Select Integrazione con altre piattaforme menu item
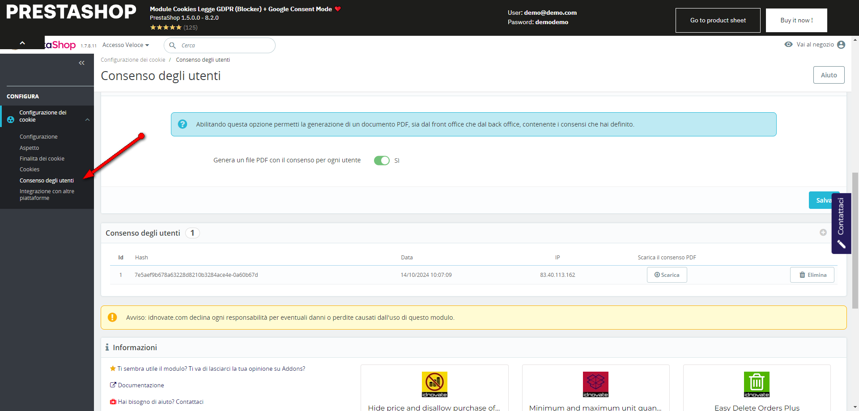Screen dimensions: 859x411 (x=47, y=195)
